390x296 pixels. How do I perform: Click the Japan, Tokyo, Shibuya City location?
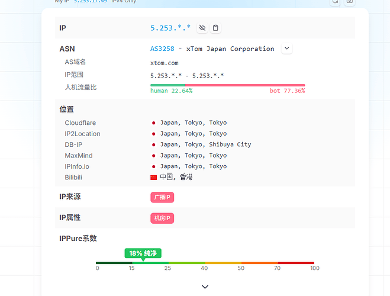point(206,144)
